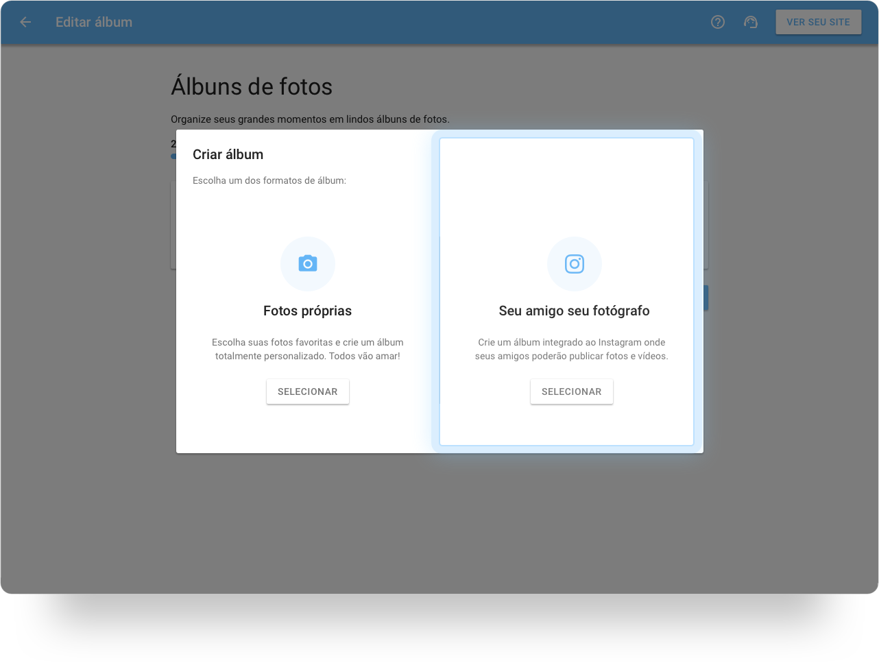Click the Seu amigo seu fotógrafo heading text
The image size is (879, 663).
574,311
